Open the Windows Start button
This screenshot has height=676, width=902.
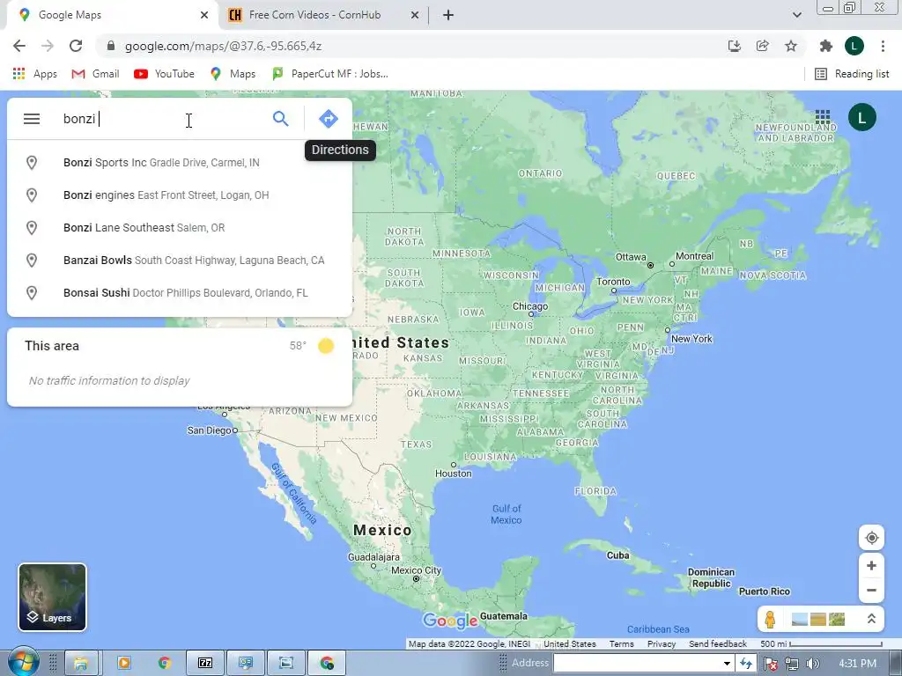(23, 662)
